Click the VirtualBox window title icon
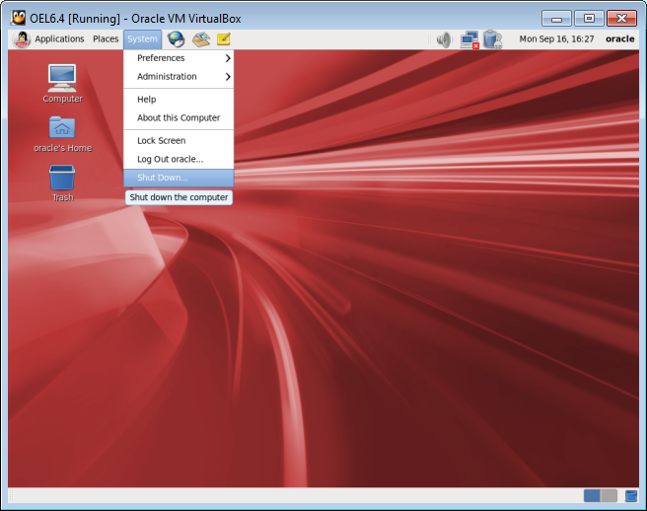This screenshot has width=647, height=511. click(18, 18)
